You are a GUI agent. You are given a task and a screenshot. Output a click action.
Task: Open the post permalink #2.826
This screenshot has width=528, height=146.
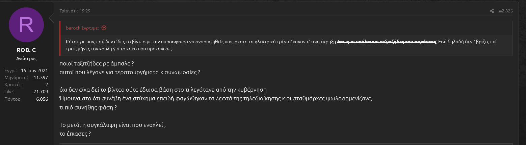tap(506, 11)
